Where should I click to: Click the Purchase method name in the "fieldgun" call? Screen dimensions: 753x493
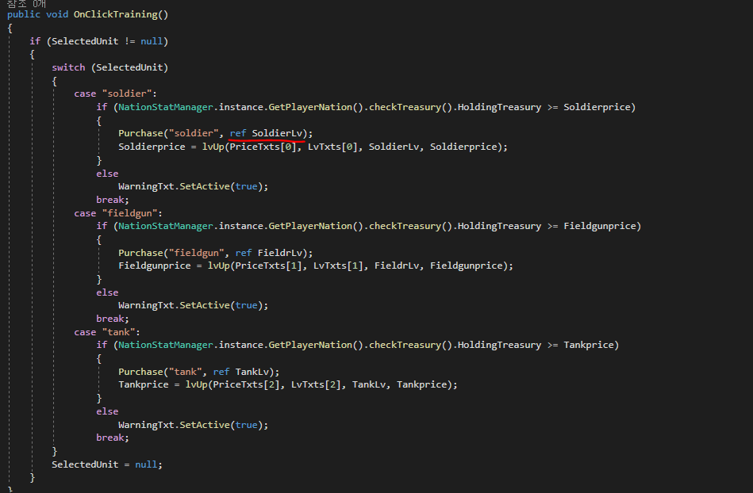[140, 253]
